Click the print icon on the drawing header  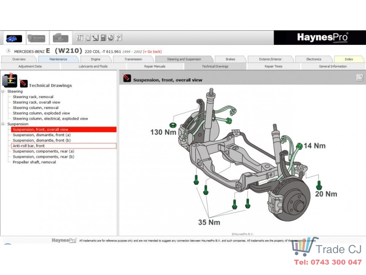click(360, 77)
